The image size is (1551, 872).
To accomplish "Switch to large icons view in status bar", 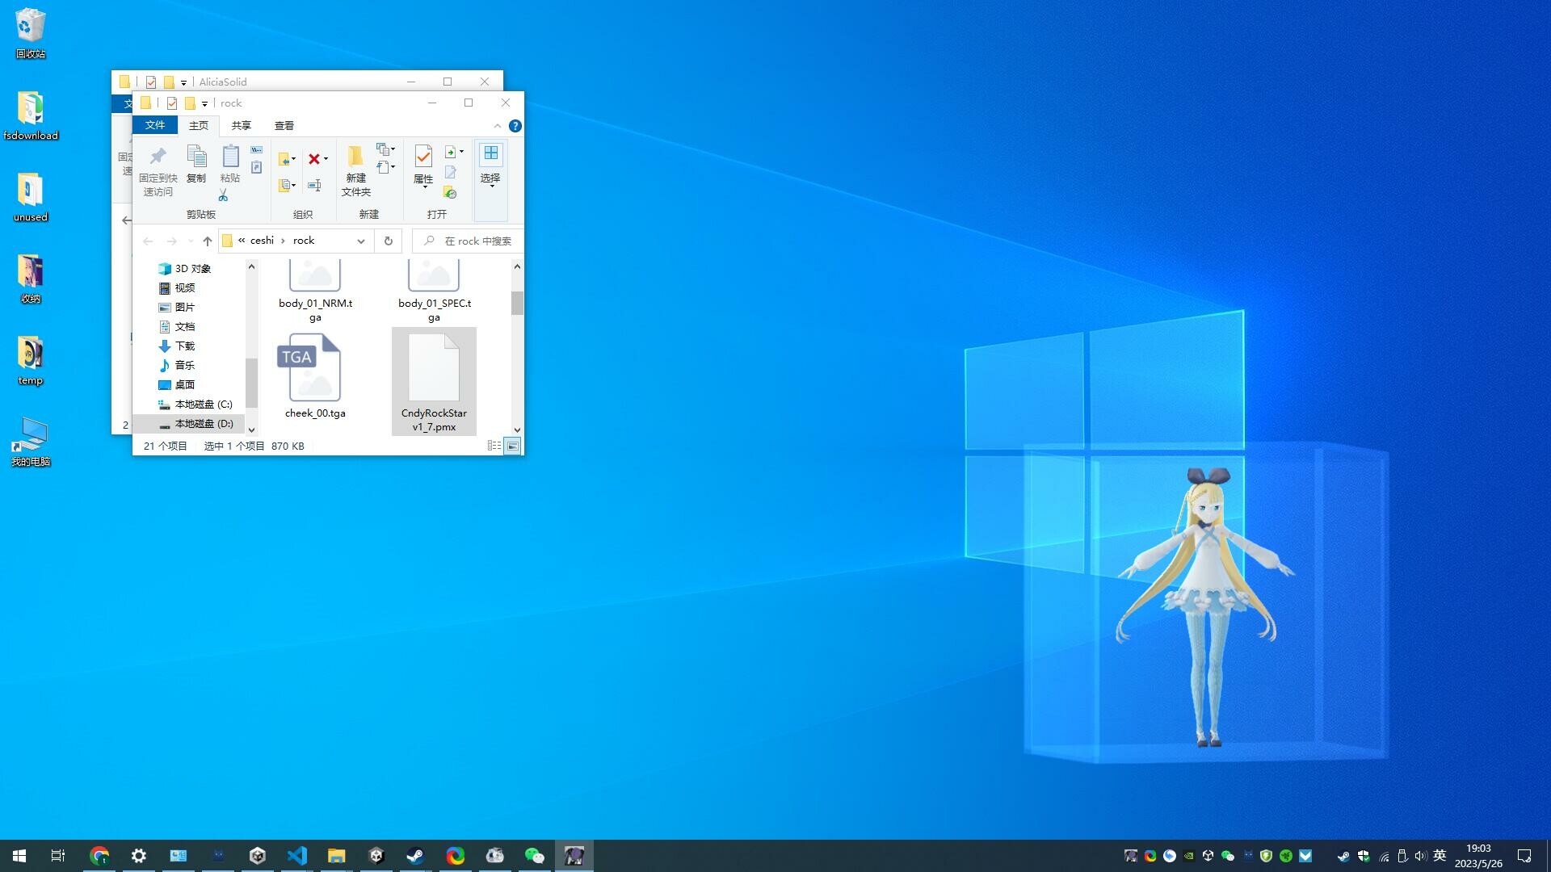I will (512, 446).
